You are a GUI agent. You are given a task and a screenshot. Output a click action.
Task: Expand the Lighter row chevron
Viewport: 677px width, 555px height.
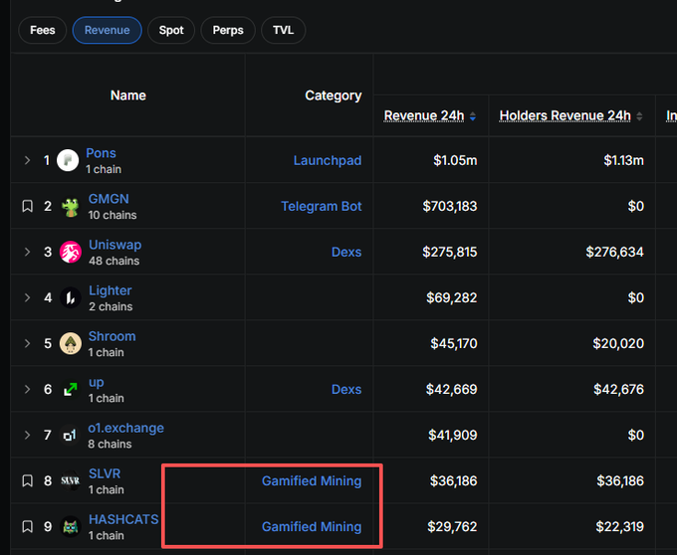(x=27, y=297)
